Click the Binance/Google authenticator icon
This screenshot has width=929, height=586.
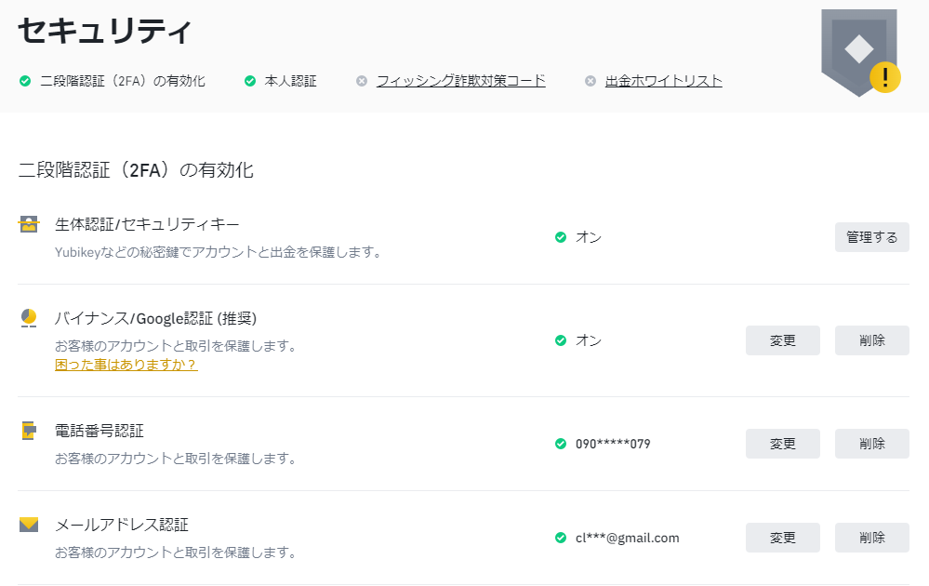tap(29, 318)
